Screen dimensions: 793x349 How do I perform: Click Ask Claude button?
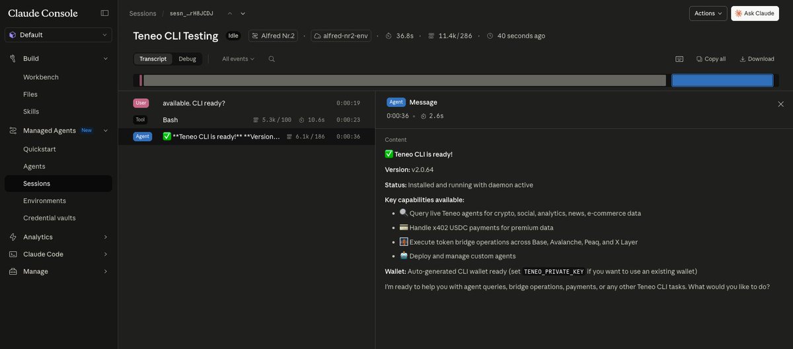(x=755, y=13)
